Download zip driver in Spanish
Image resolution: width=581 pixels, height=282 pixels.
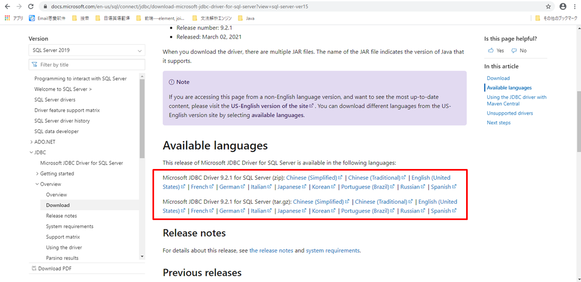click(x=444, y=187)
